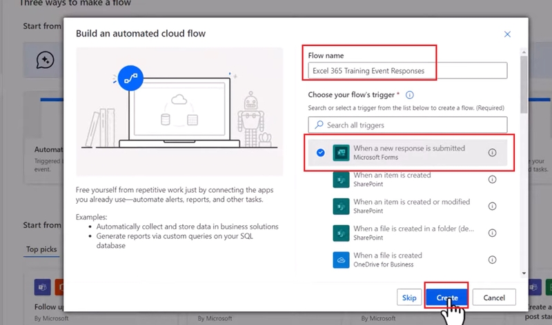The width and height of the screenshot is (552, 325).
Task: Open the Top picks tab in background page
Action: (41, 249)
